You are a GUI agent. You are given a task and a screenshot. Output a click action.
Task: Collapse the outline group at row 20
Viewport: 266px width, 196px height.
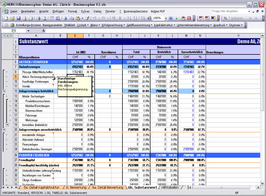[4, 130]
